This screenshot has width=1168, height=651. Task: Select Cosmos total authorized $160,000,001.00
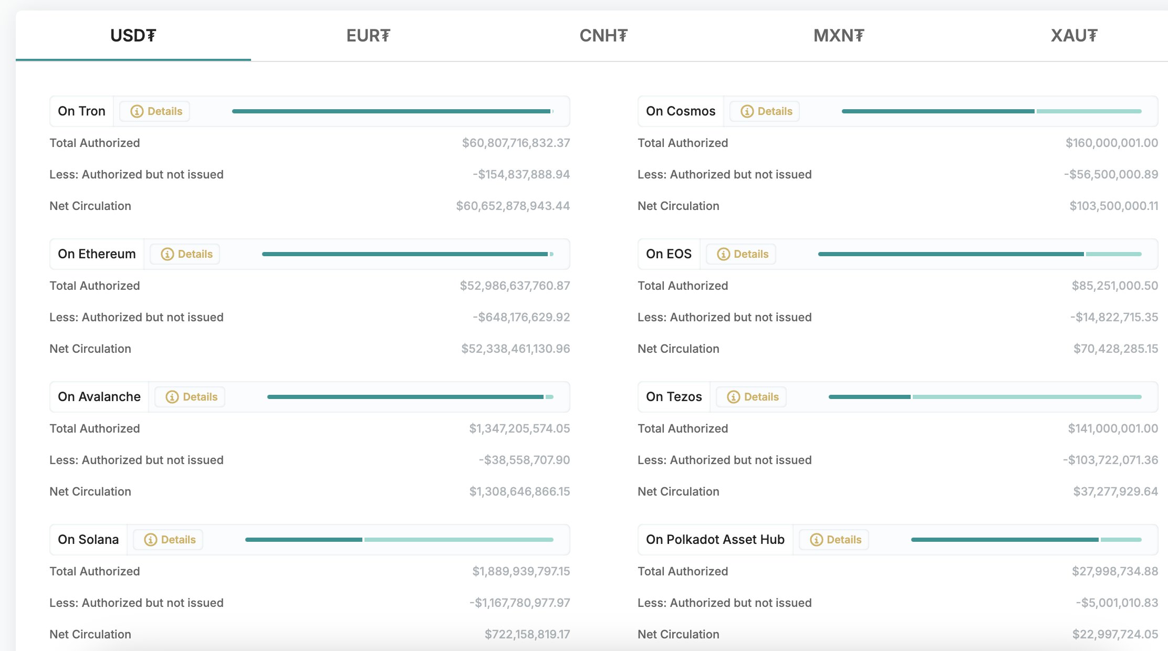tap(1112, 143)
